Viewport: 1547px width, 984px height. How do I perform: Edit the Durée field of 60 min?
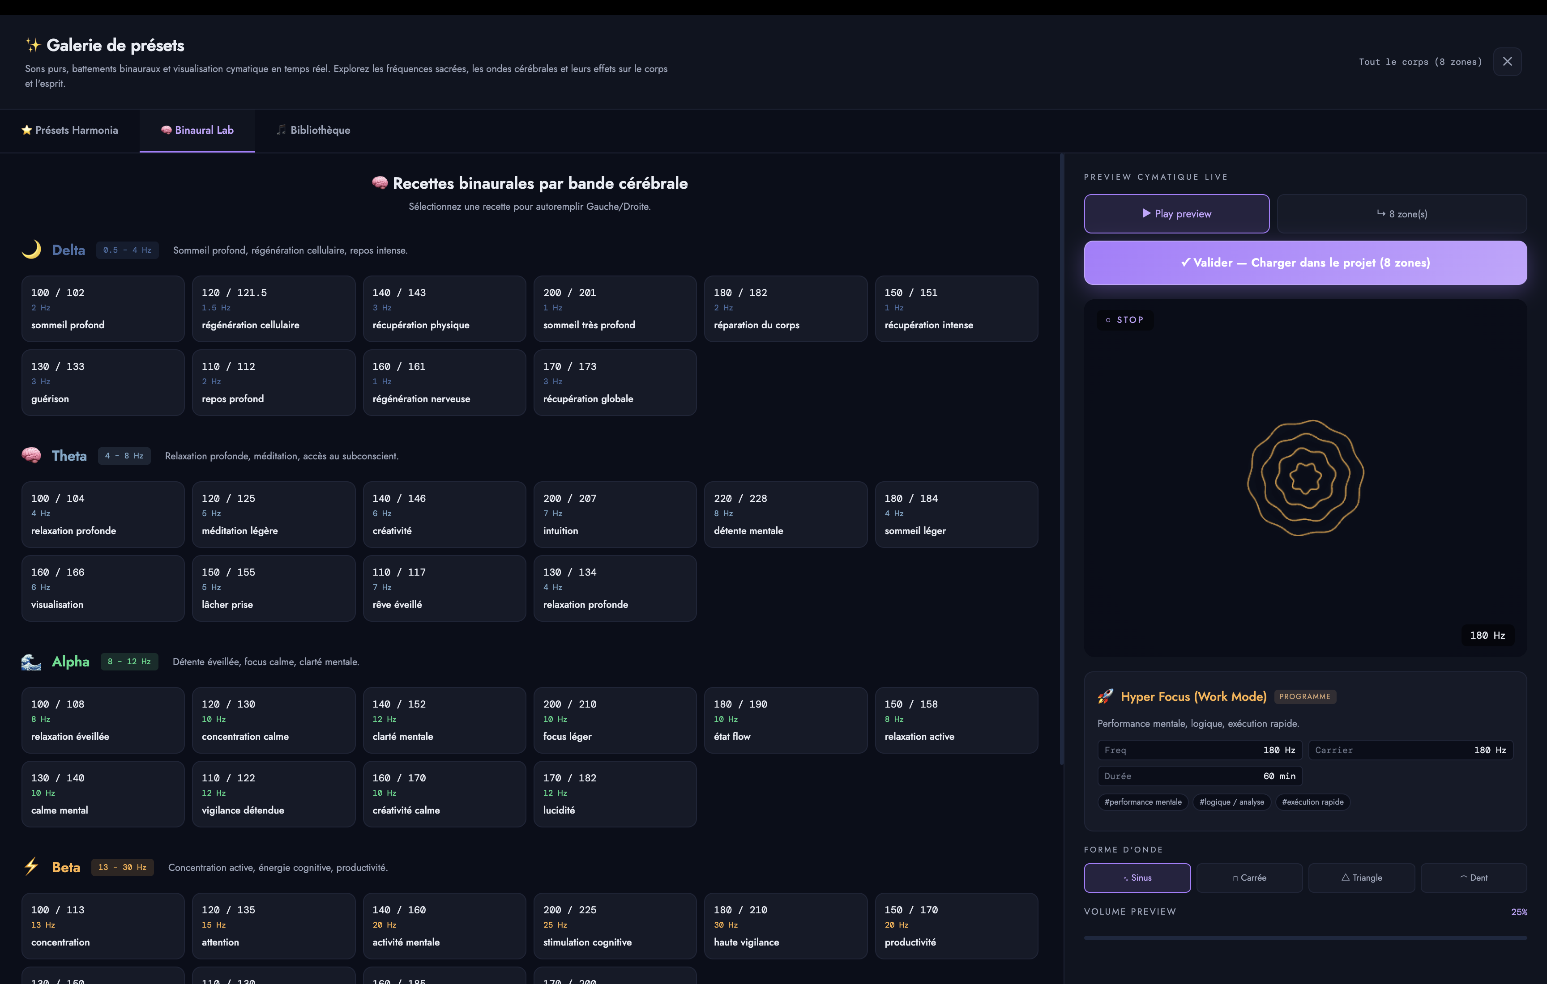(1200, 776)
